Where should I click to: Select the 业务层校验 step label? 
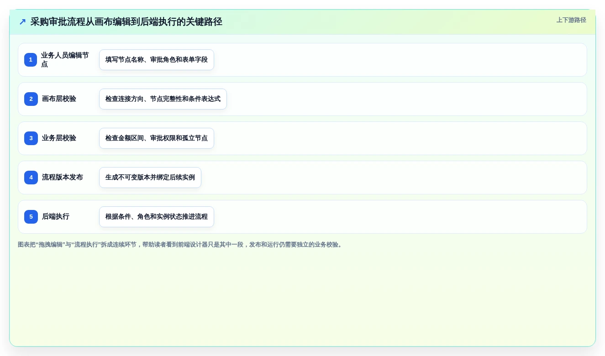pyautogui.click(x=59, y=138)
